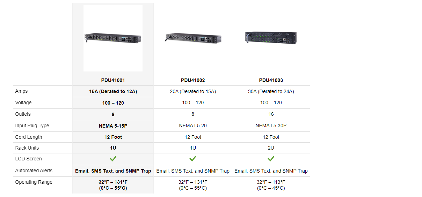
Task: Select the Input Plug Type row label
Action: point(32,126)
